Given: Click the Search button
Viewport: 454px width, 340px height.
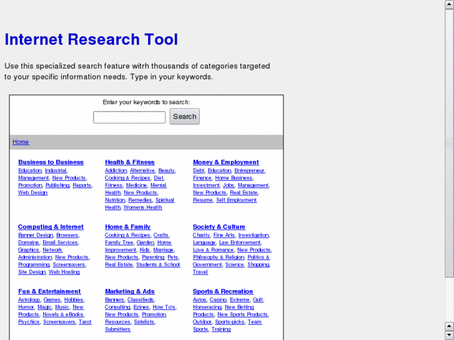Looking at the screenshot, I should 184,116.
